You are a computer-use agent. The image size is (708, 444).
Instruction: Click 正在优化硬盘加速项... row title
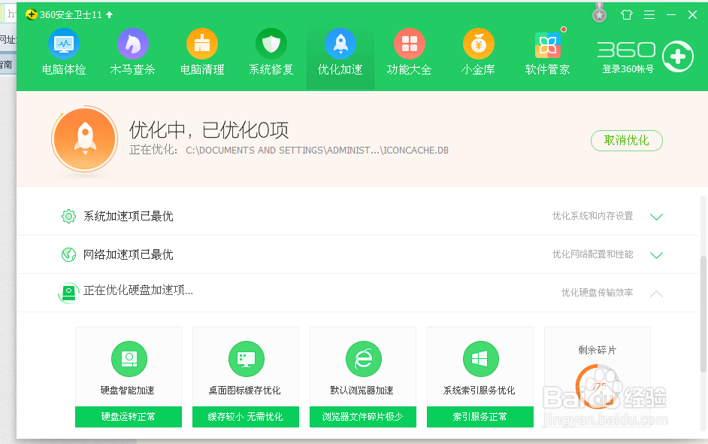coord(138,290)
